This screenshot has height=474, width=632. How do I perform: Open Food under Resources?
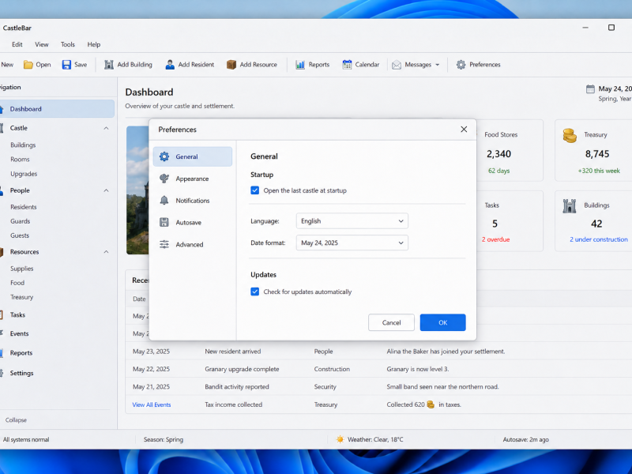(17, 283)
